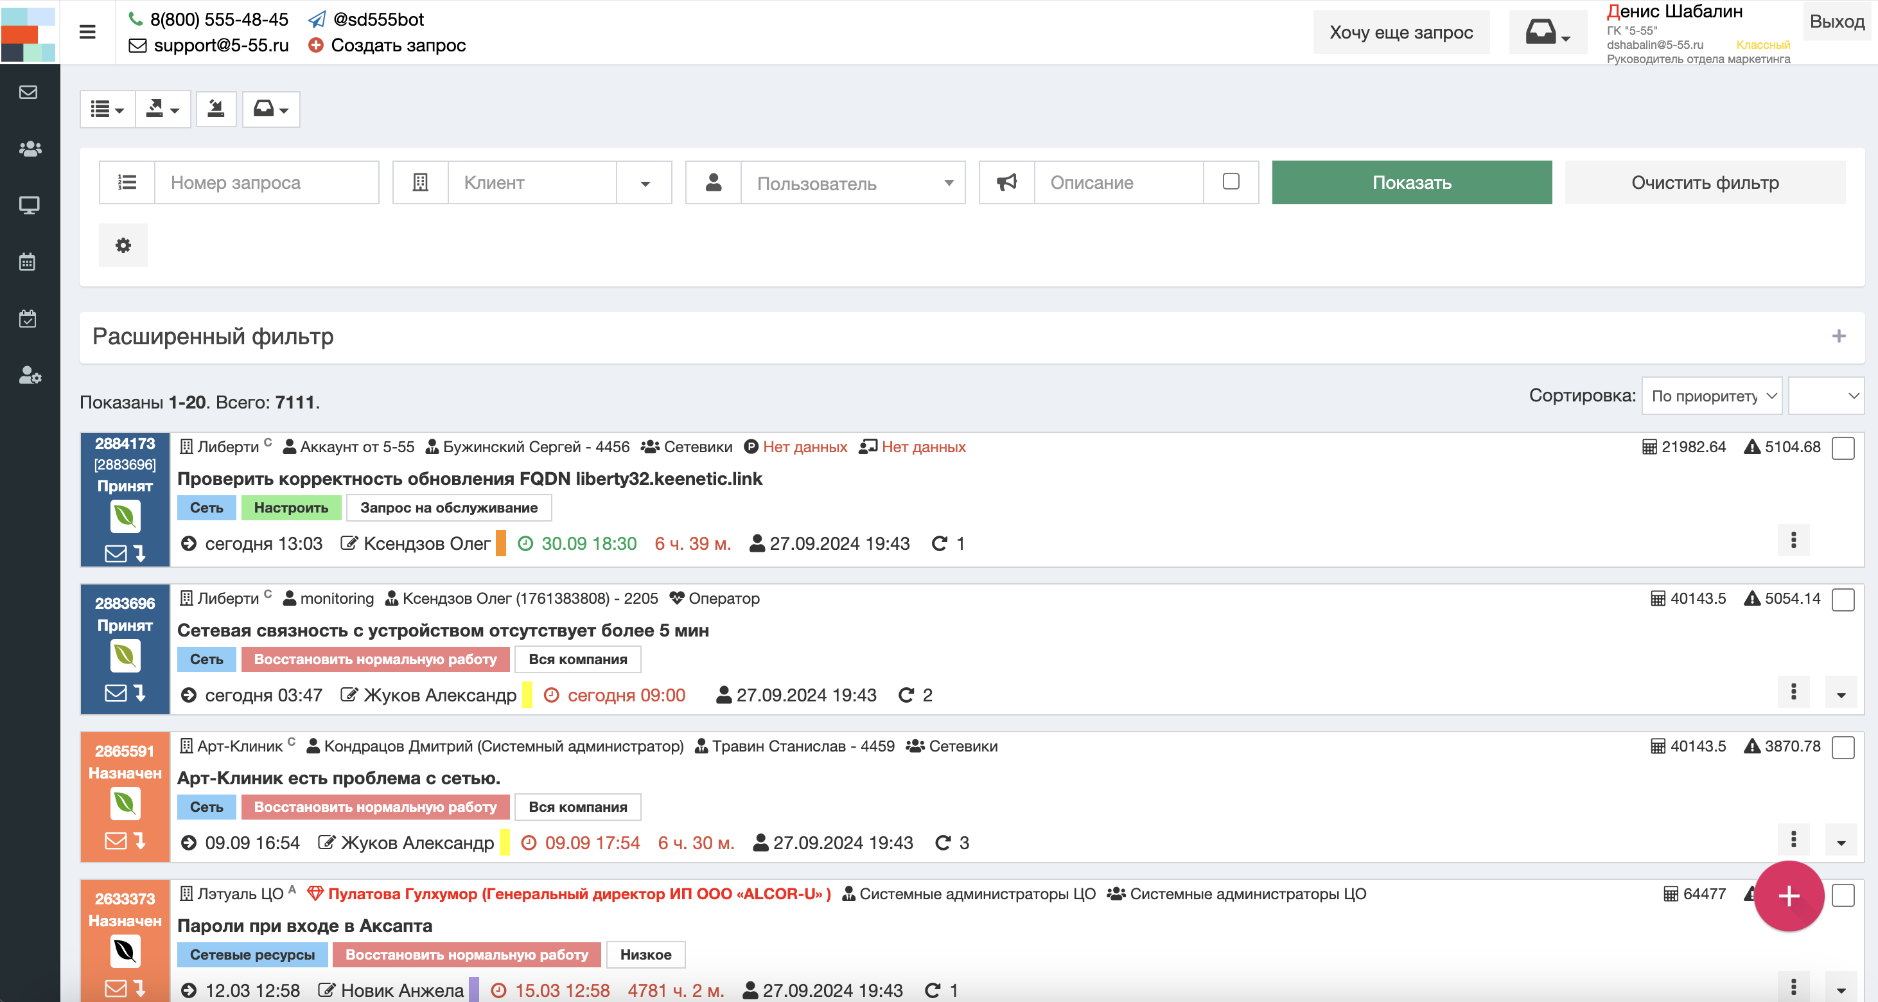Select checkbox for request 2865591

coord(1843,747)
